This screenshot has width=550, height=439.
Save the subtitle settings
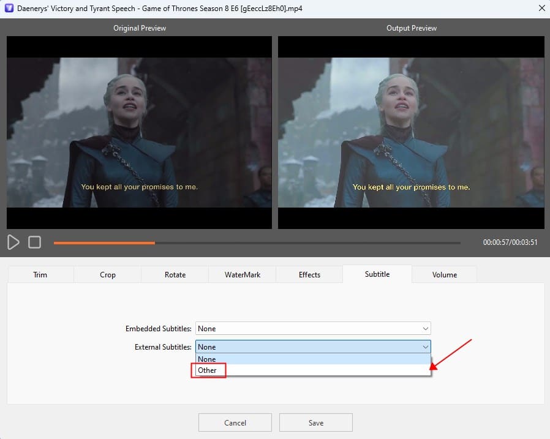point(316,422)
